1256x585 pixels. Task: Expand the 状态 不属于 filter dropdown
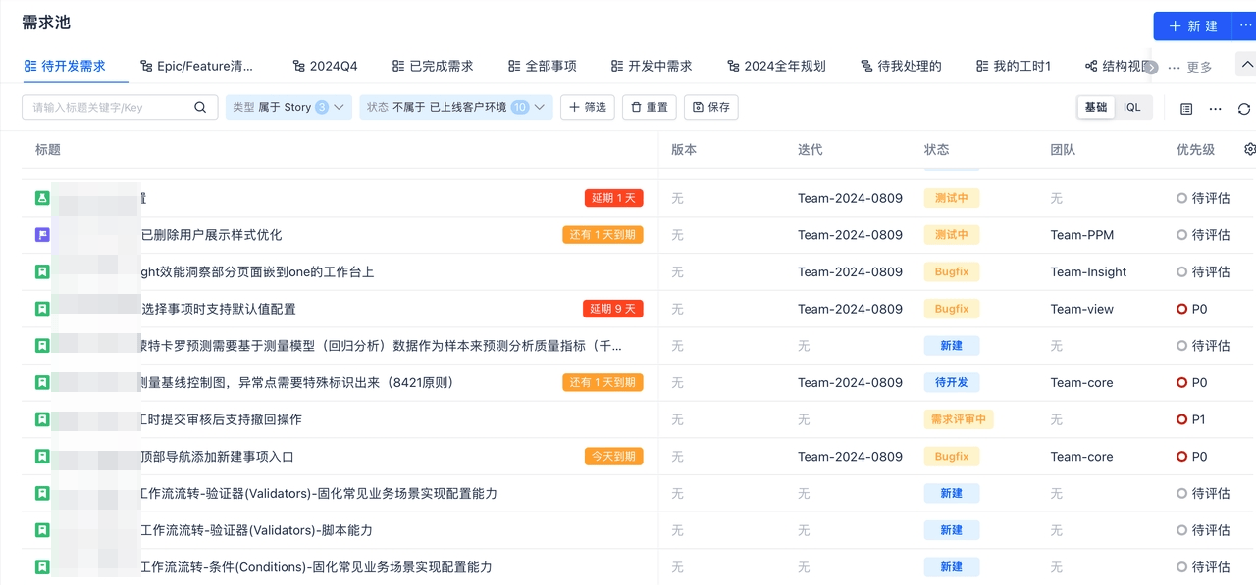point(456,107)
